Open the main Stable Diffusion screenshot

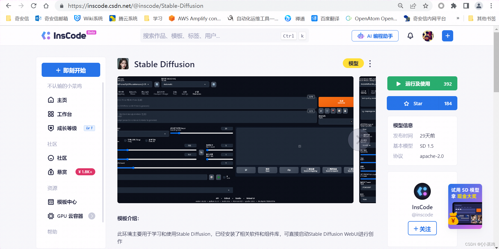tap(235, 140)
